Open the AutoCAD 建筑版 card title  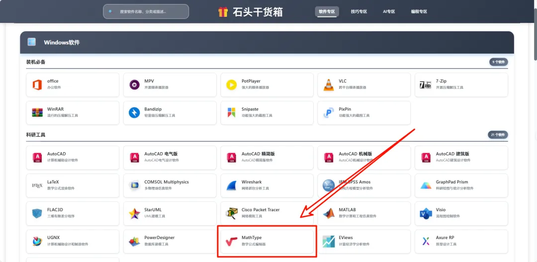pyautogui.click(x=452, y=154)
